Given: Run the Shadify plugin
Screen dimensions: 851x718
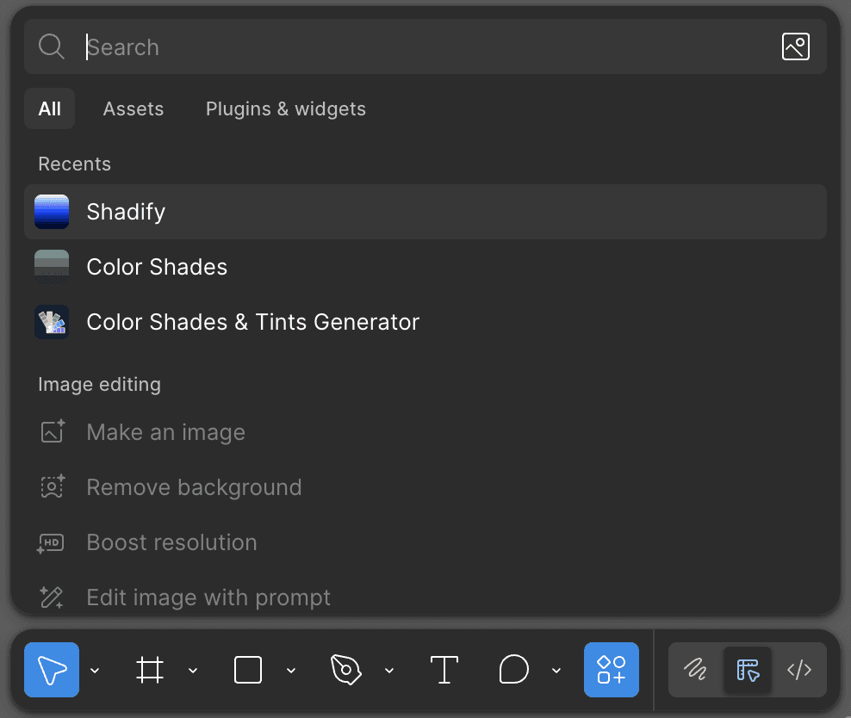Looking at the screenshot, I should pyautogui.click(x=425, y=212).
